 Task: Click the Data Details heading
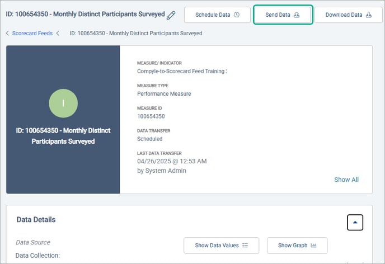click(36, 220)
